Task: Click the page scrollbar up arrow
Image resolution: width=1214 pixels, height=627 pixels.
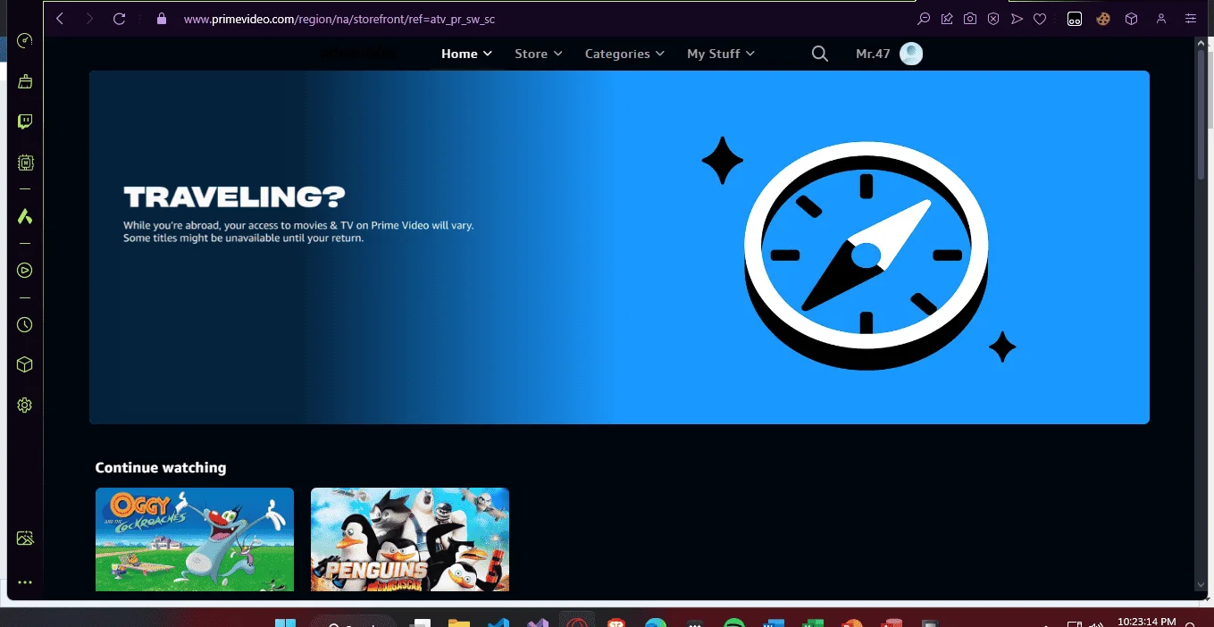Action: pos(1201,45)
